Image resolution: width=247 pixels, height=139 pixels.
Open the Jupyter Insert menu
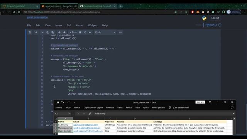[59, 25]
